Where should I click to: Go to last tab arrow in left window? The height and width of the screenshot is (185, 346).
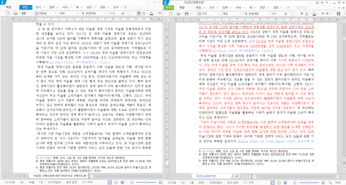tap(25, 176)
